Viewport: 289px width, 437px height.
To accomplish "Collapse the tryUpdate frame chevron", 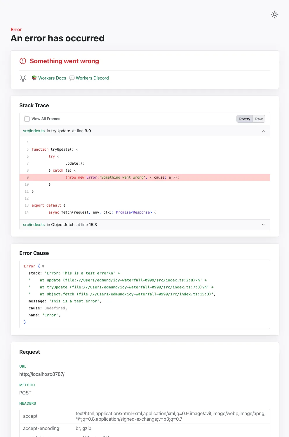I will pyautogui.click(x=263, y=131).
